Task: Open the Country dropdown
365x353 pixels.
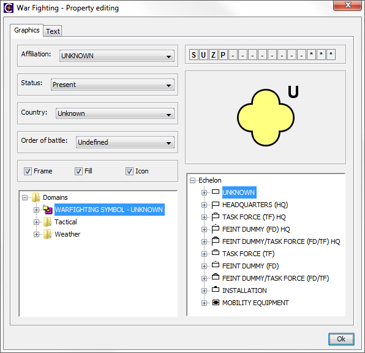Action: click(x=115, y=113)
